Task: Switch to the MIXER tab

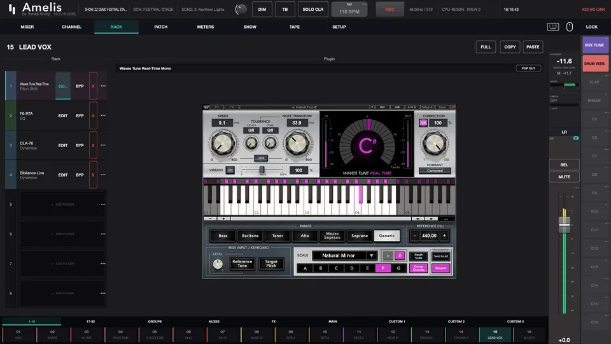Action: (x=27, y=27)
